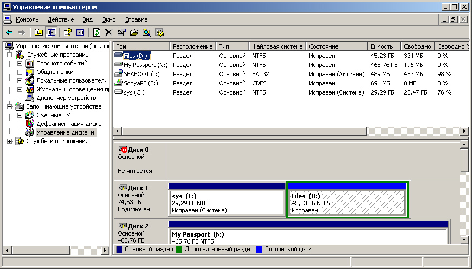Click the refresh toolbar icon
Viewport: 472px width, 269px height.
click(96, 32)
